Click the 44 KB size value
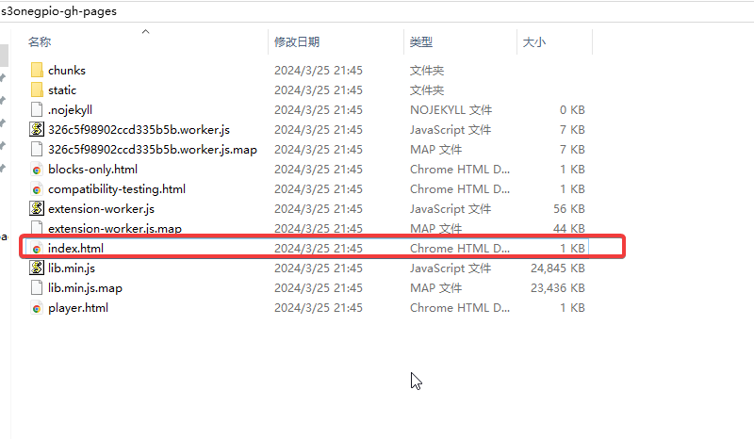The height and width of the screenshot is (439, 754). click(569, 228)
